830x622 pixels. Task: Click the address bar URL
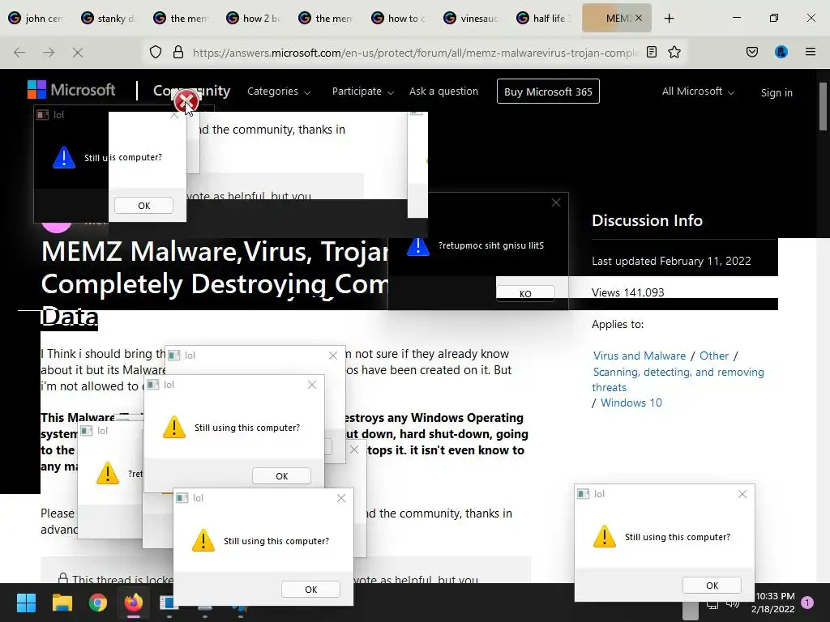pyautogui.click(x=415, y=53)
